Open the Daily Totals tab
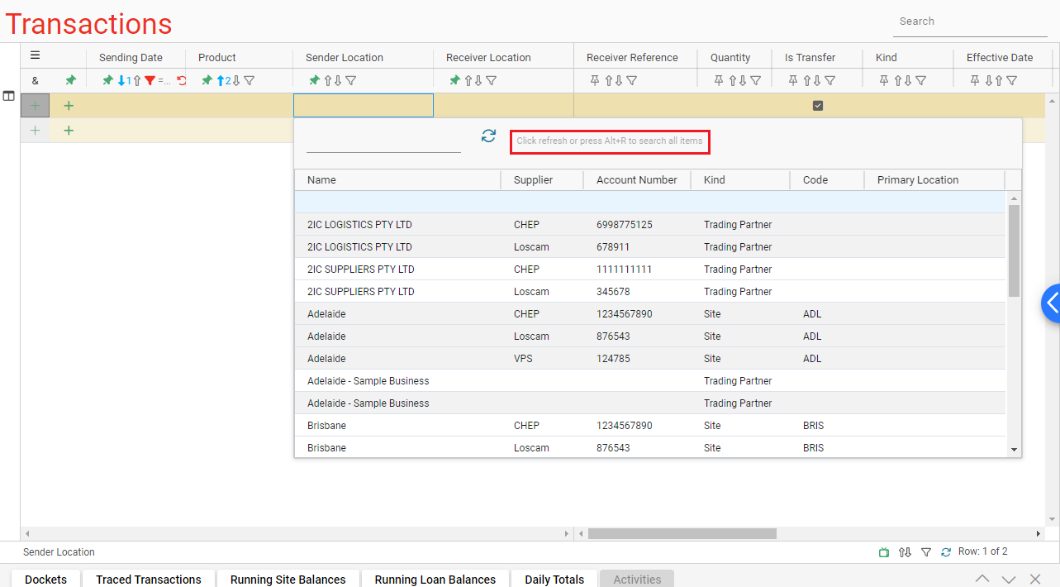 pyautogui.click(x=554, y=580)
